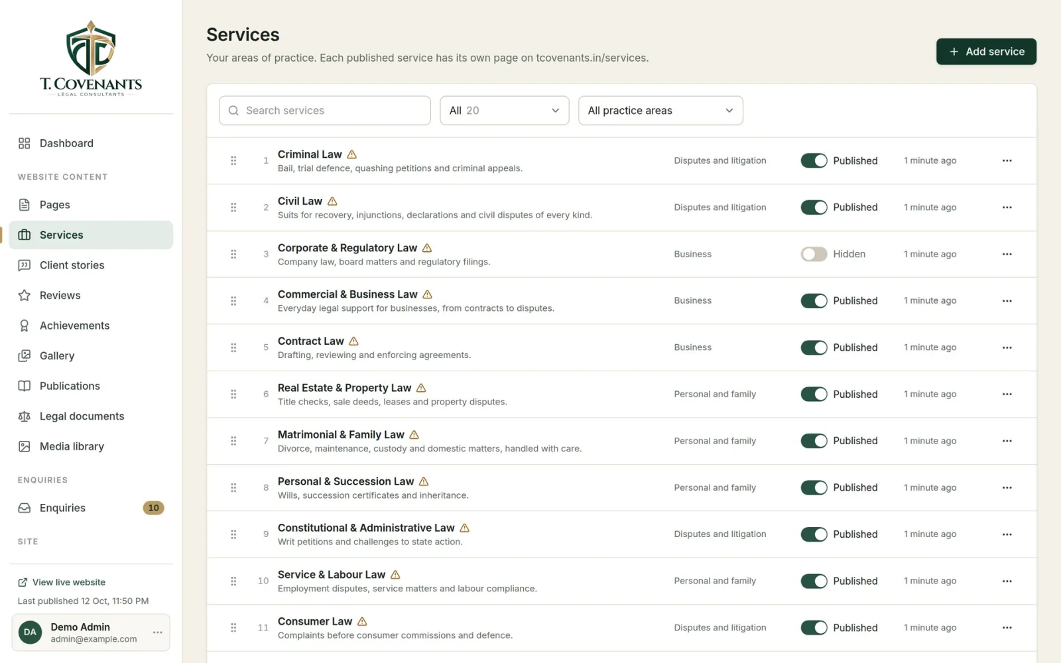Click the Gallery images icon
The width and height of the screenshot is (1061, 663).
(x=25, y=355)
